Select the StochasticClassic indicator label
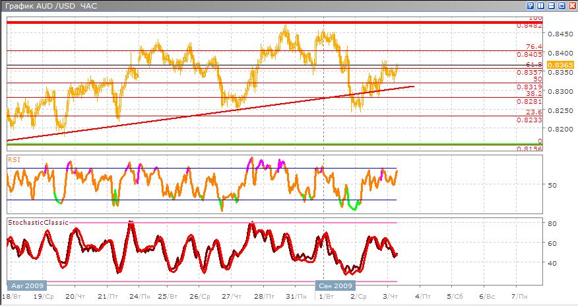Image resolution: width=578 pixels, height=306 pixels. tap(38, 223)
